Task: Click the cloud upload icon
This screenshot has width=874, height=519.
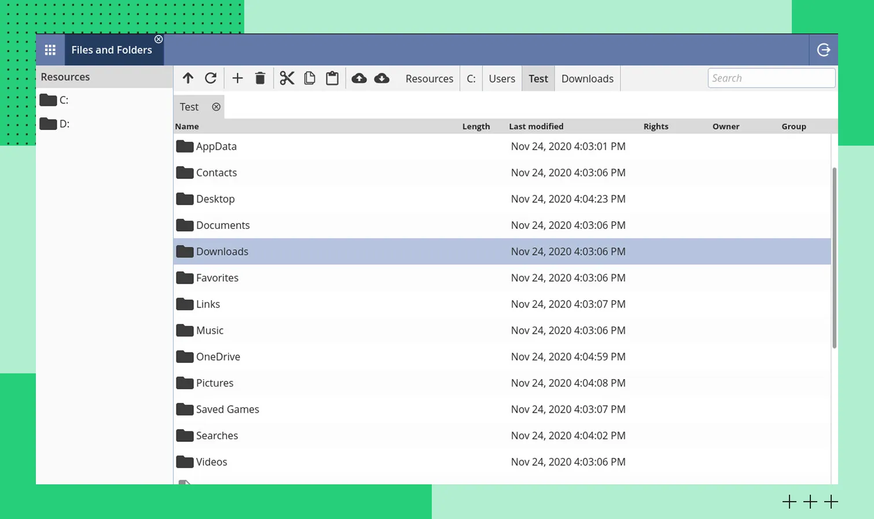Action: tap(359, 79)
